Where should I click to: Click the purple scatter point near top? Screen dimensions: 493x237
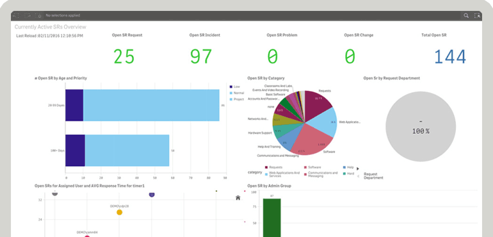[x=152, y=195]
